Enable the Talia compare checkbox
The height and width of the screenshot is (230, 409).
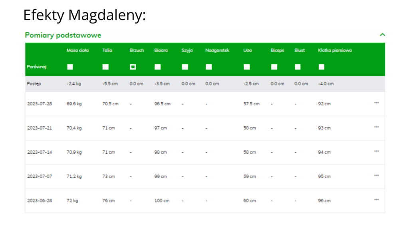(105, 67)
